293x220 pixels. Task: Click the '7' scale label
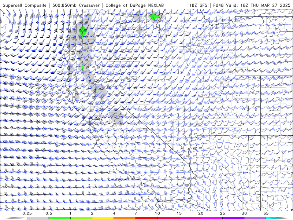[136, 213]
